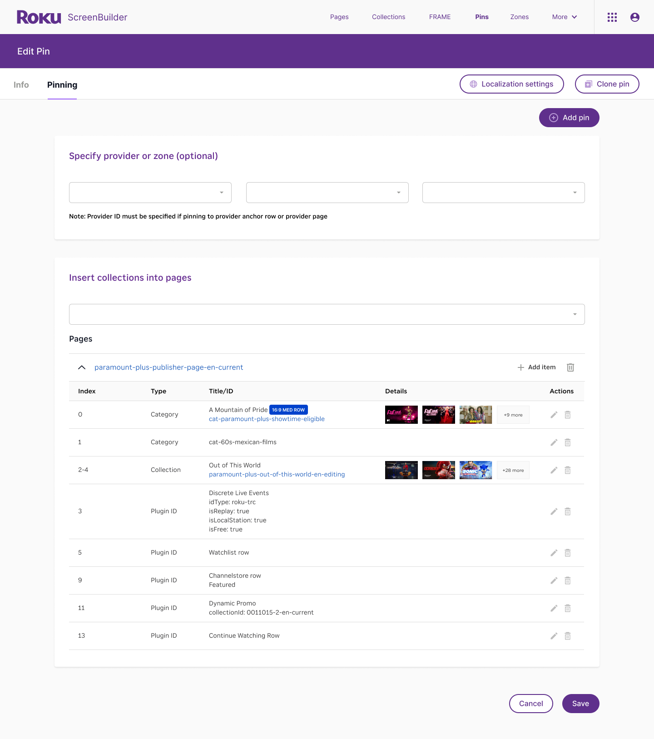Image resolution: width=654 pixels, height=739 pixels.
Task: Open Pins in top navigation
Action: coord(482,17)
